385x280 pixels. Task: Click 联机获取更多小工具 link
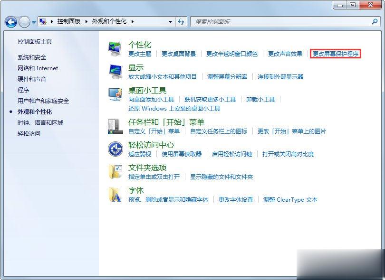[210, 99]
